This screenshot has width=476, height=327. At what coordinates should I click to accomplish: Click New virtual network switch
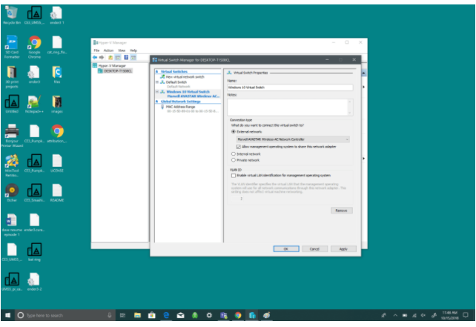click(x=185, y=77)
